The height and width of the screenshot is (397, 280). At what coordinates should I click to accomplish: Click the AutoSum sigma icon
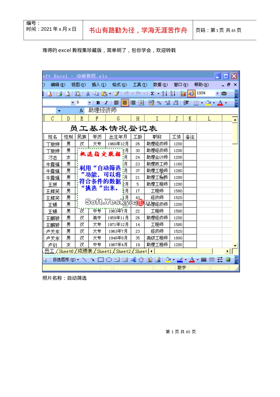tap(152, 94)
